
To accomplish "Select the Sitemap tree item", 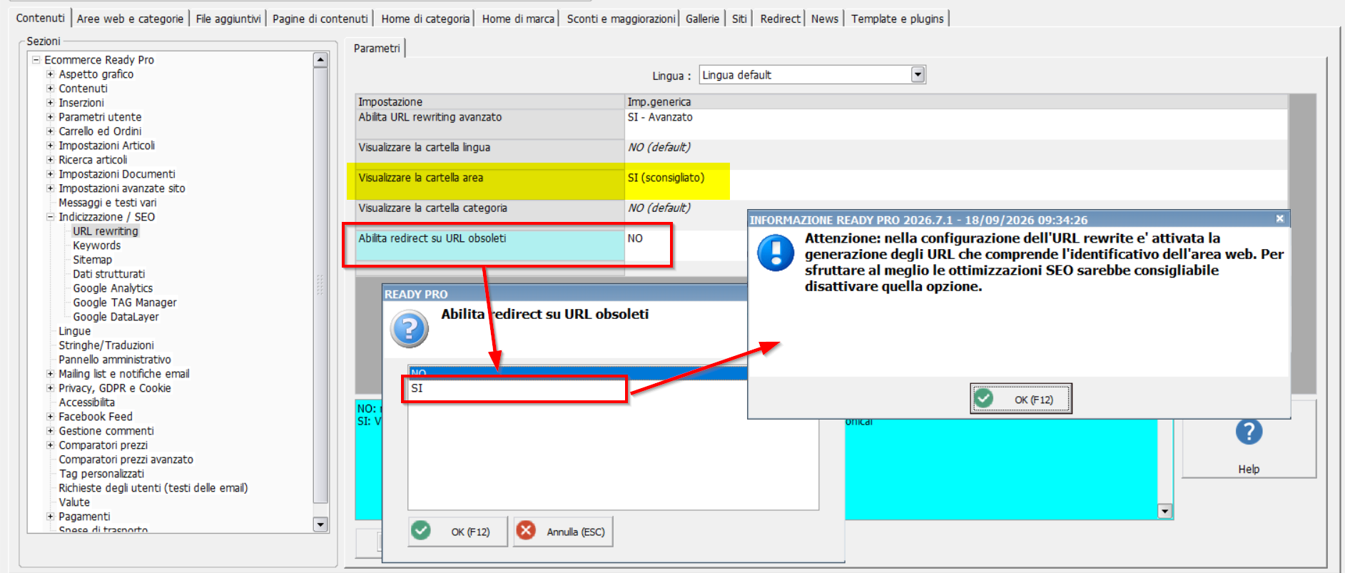I will [92, 260].
